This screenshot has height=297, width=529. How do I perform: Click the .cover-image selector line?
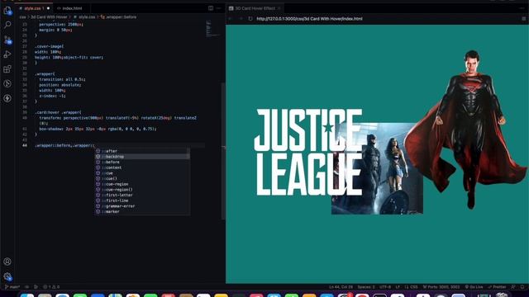pos(49,46)
